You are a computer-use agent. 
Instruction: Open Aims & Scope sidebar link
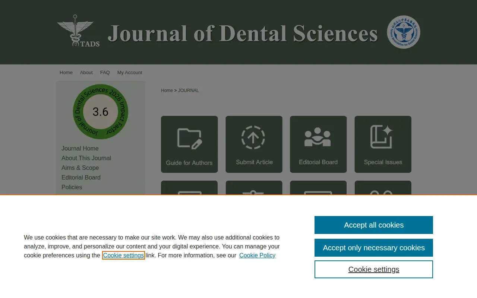coord(80,168)
